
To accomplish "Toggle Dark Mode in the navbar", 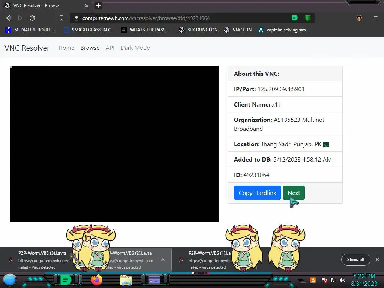I will pos(135,48).
